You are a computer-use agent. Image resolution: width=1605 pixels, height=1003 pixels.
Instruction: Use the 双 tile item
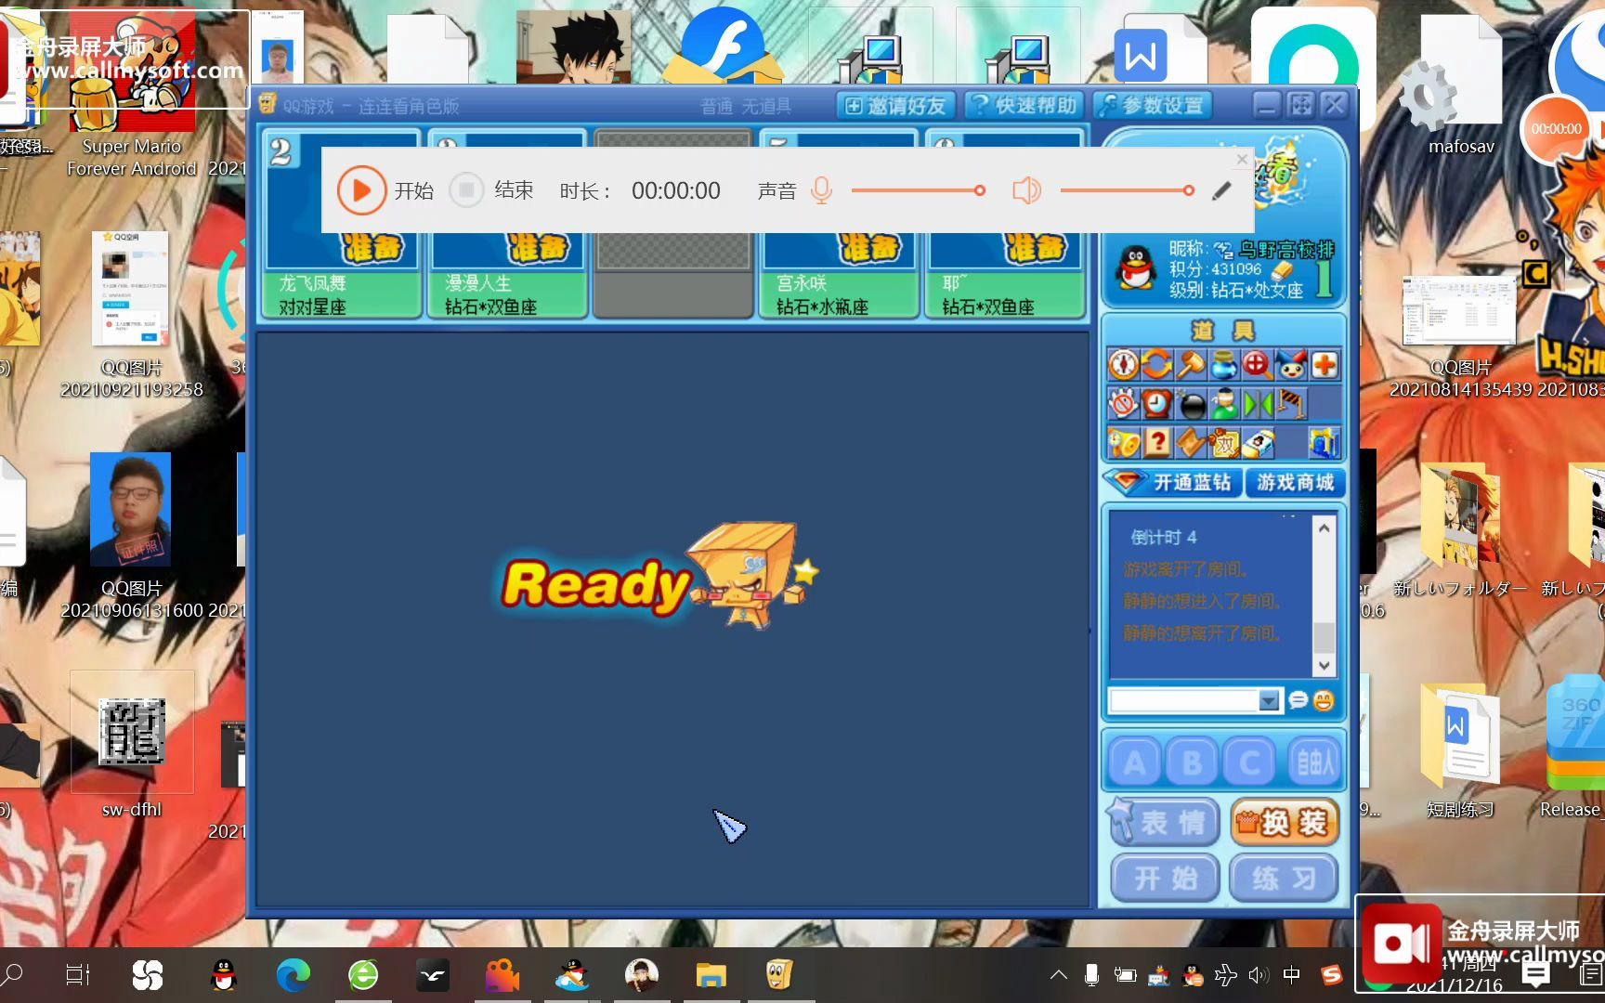[1224, 443]
